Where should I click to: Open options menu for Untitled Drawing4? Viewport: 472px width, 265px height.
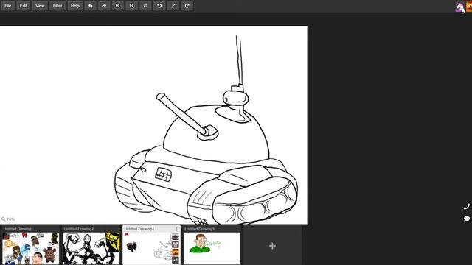(x=176, y=229)
